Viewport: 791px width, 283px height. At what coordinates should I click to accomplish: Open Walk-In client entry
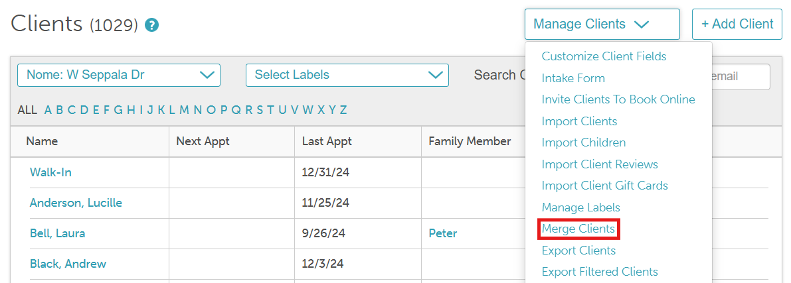tap(50, 172)
